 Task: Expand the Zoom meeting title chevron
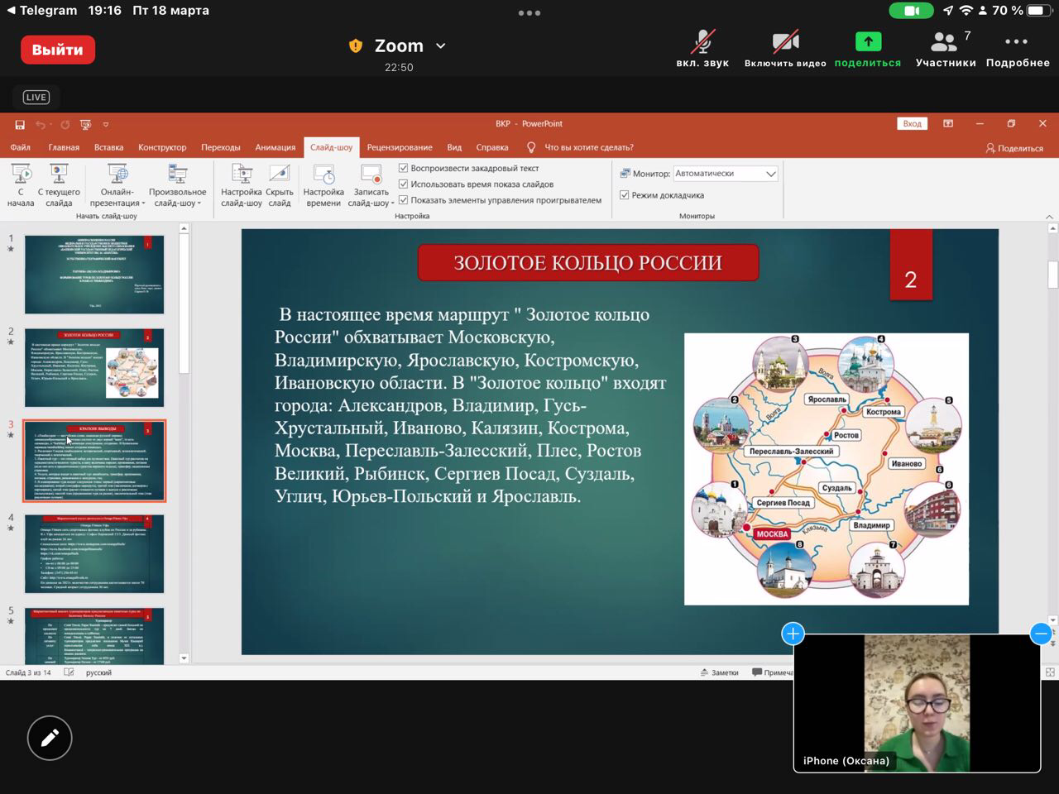click(x=441, y=46)
